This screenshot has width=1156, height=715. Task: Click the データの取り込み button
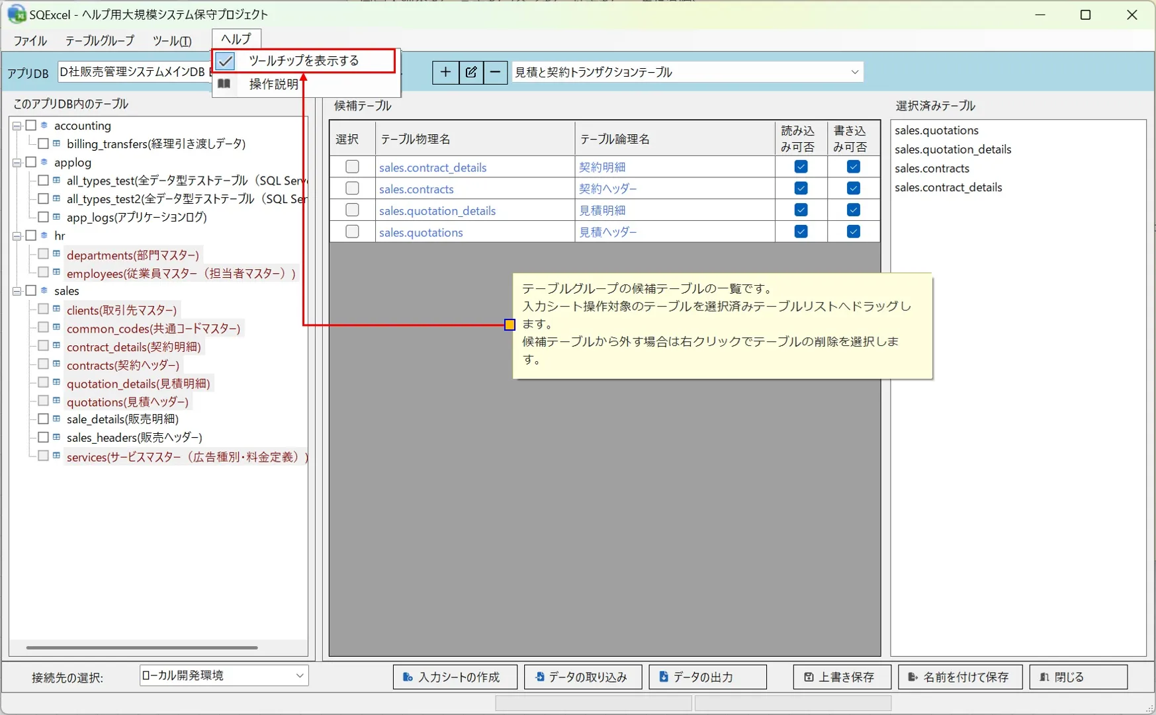click(583, 677)
